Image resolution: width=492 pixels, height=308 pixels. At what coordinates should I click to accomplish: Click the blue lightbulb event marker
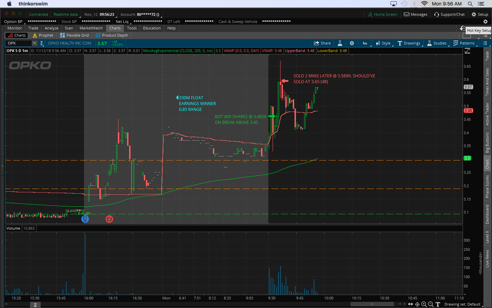click(x=85, y=219)
